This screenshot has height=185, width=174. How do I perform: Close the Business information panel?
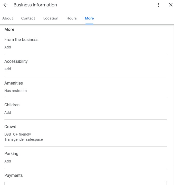click(170, 5)
